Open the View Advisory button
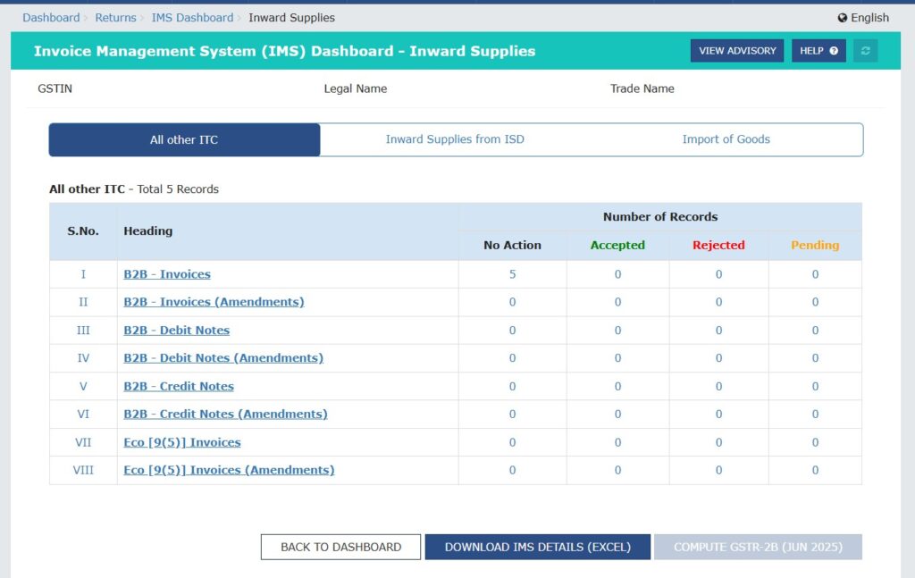 (x=737, y=51)
